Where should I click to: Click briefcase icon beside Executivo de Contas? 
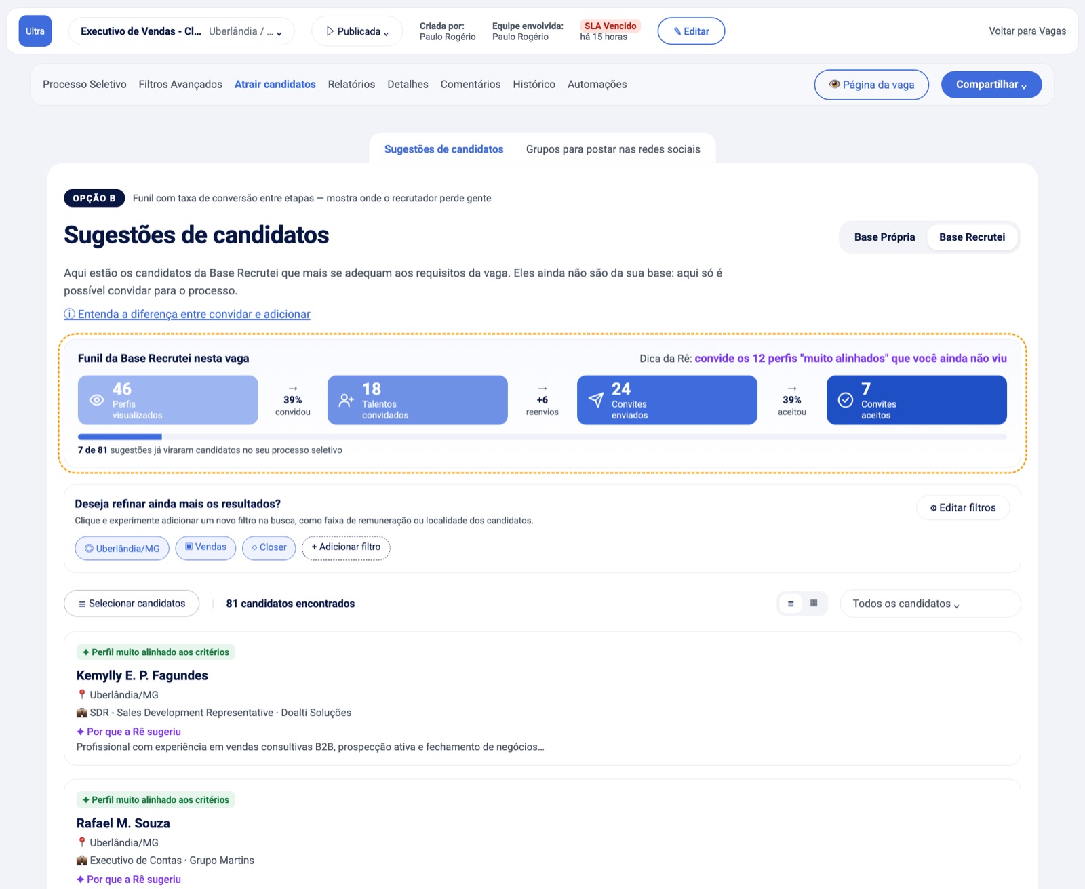(82, 861)
